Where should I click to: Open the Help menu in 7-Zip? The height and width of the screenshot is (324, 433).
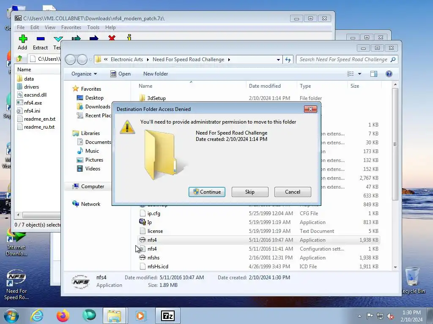pyautogui.click(x=110, y=27)
